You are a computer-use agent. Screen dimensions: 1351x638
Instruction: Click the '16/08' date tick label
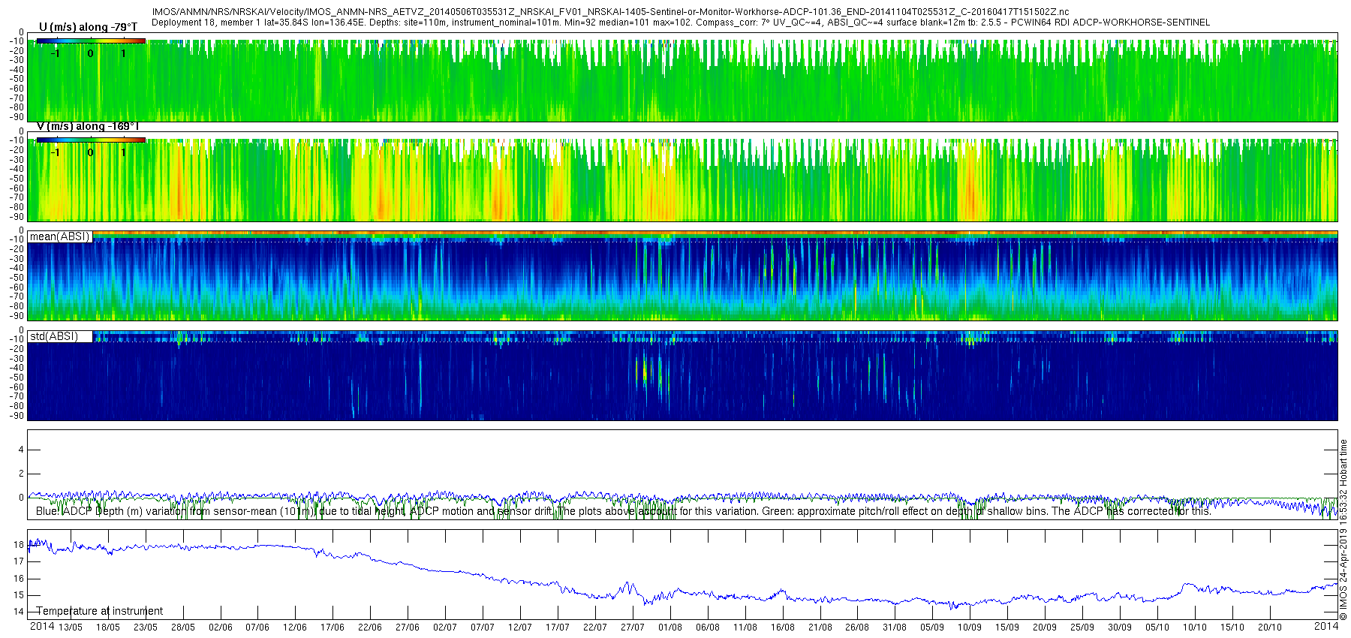783,627
